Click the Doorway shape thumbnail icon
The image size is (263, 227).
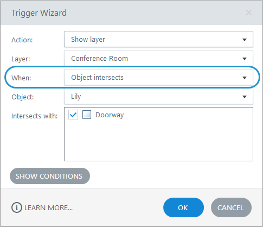click(87, 115)
